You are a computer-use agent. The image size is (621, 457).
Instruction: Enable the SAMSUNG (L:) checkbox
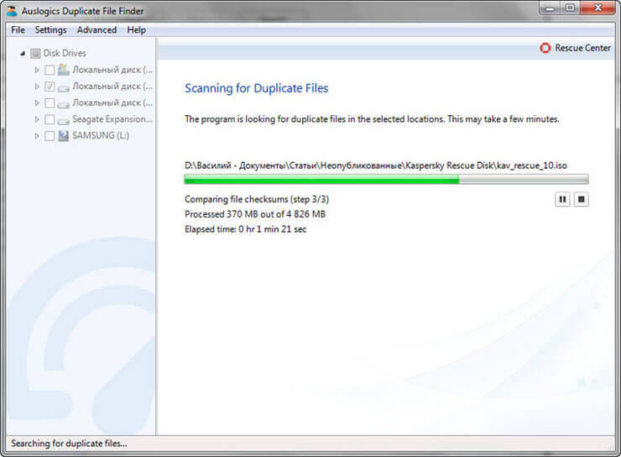(50, 136)
